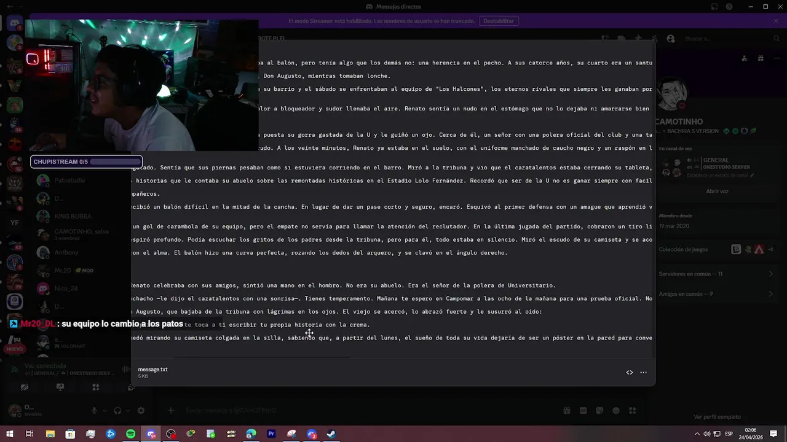The width and height of the screenshot is (787, 442).
Task: Click the add friend icon in profile panel
Action: point(745,58)
